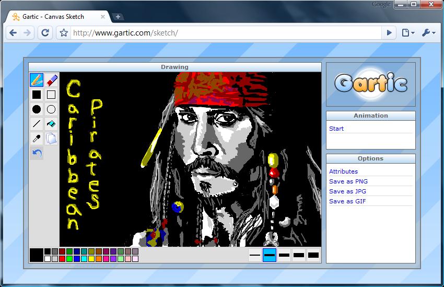This screenshot has height=287, width=444.
Task: Open the wrench tools menu dropdown
Action: click(x=428, y=33)
